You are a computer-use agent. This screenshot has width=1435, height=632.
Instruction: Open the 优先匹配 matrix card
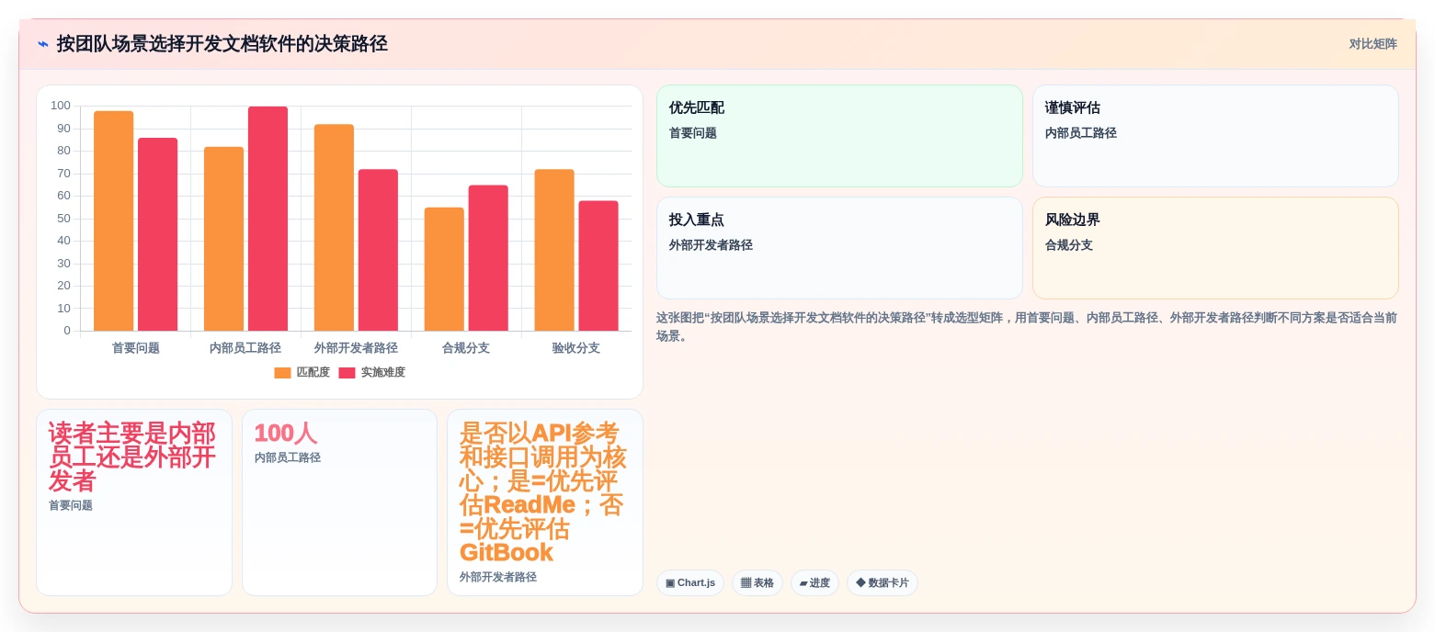[x=839, y=136]
